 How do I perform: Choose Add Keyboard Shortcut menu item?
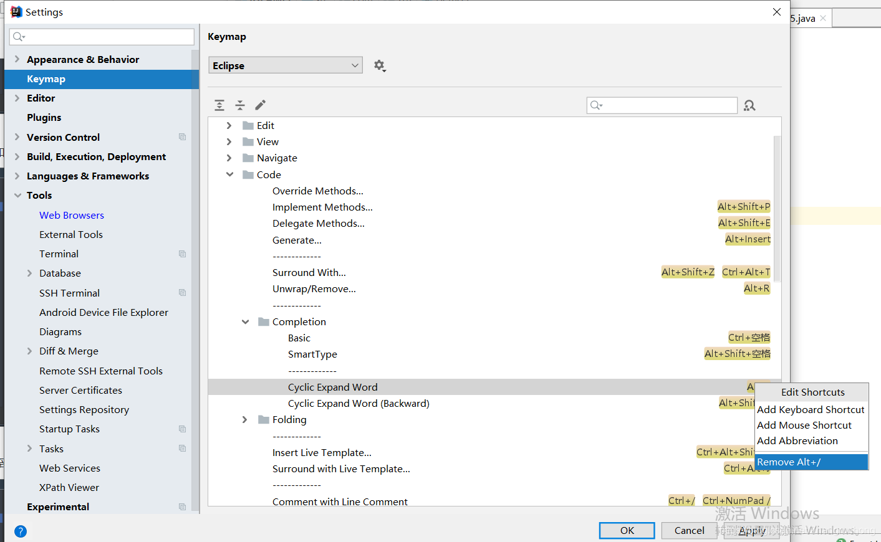(811, 409)
